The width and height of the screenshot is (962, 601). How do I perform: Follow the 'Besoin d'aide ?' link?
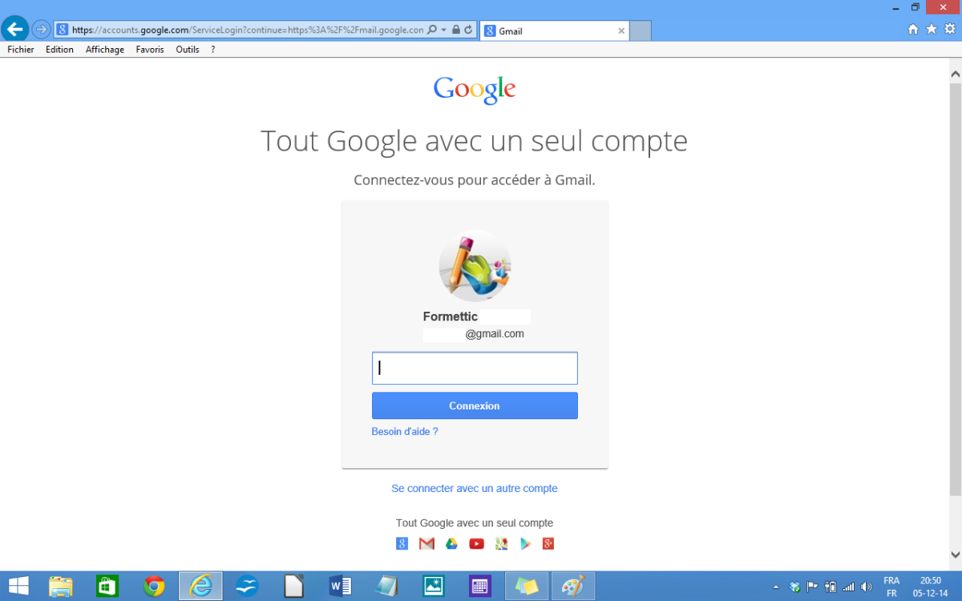point(405,431)
